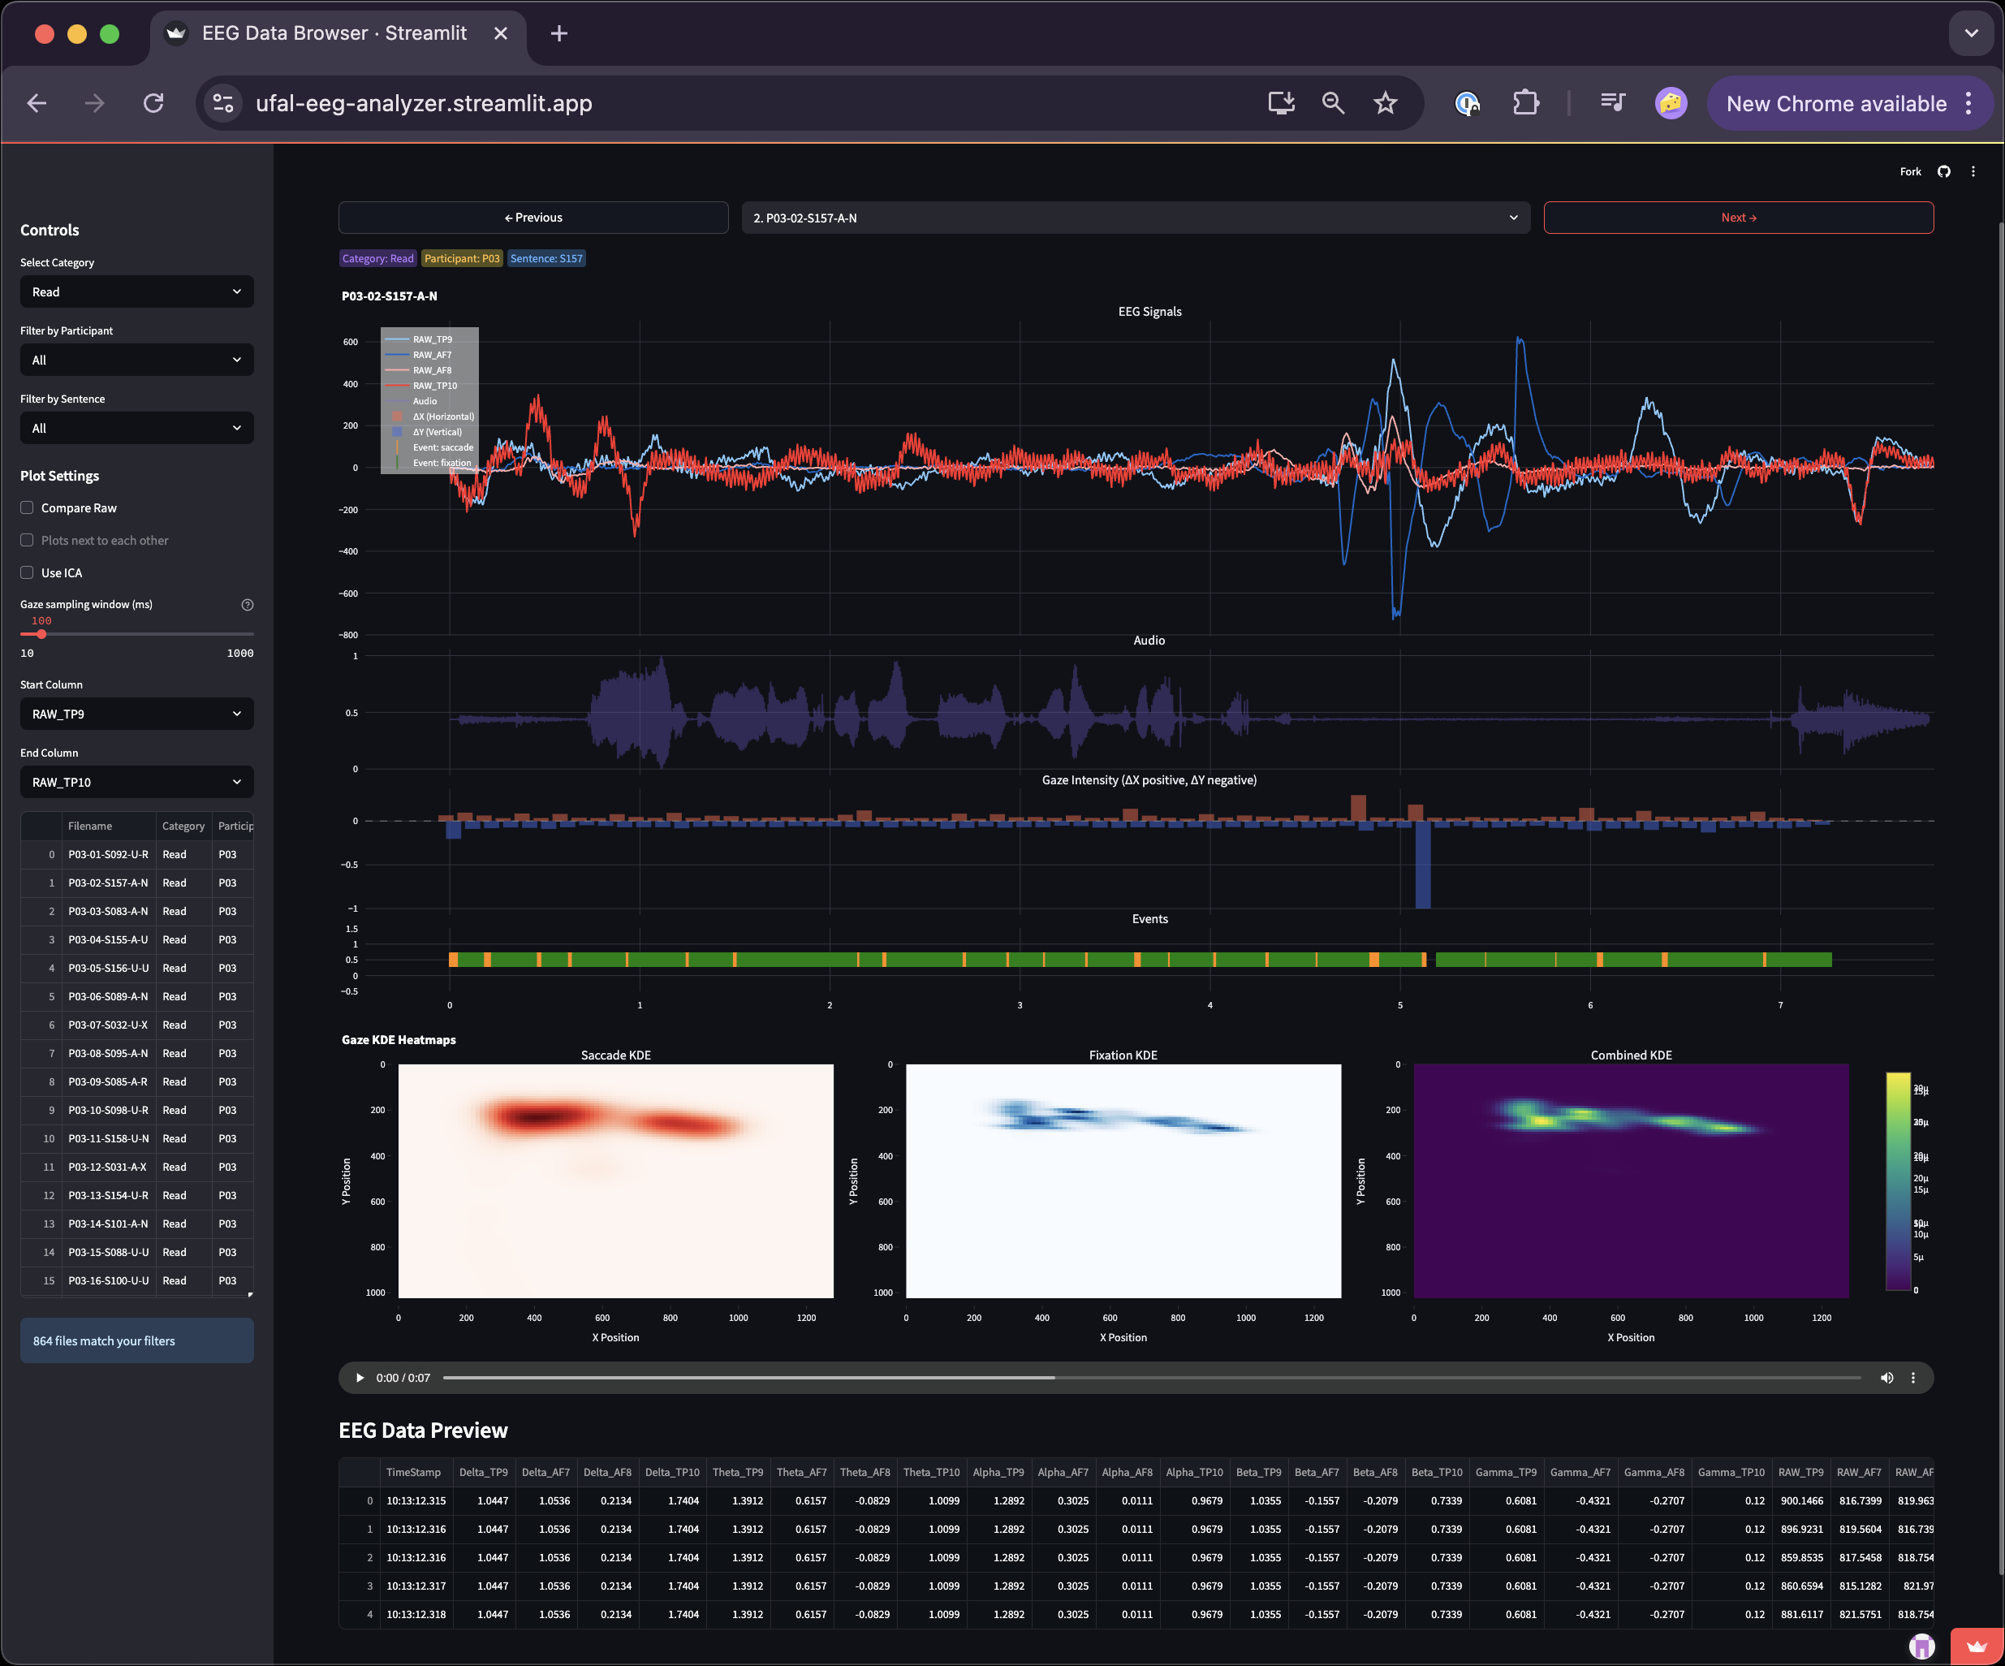Open the Select Category dropdown

tap(136, 292)
